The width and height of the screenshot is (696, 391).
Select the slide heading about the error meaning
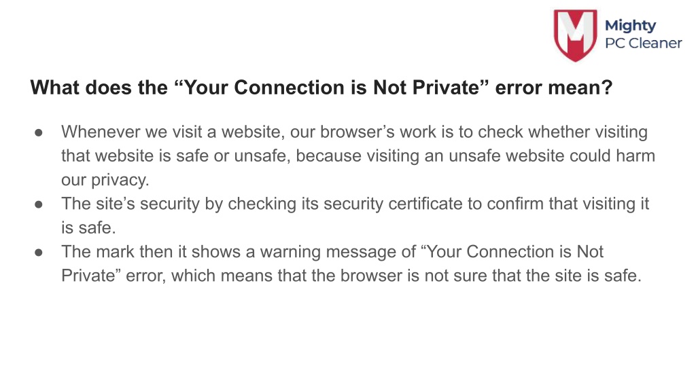(321, 88)
